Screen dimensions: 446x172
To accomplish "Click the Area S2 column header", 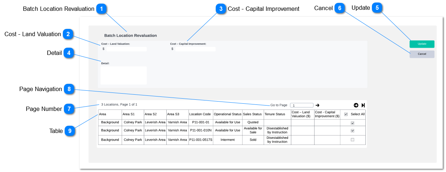I will point(155,114).
